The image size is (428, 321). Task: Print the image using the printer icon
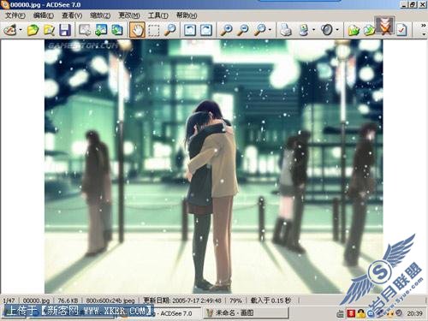[285, 30]
